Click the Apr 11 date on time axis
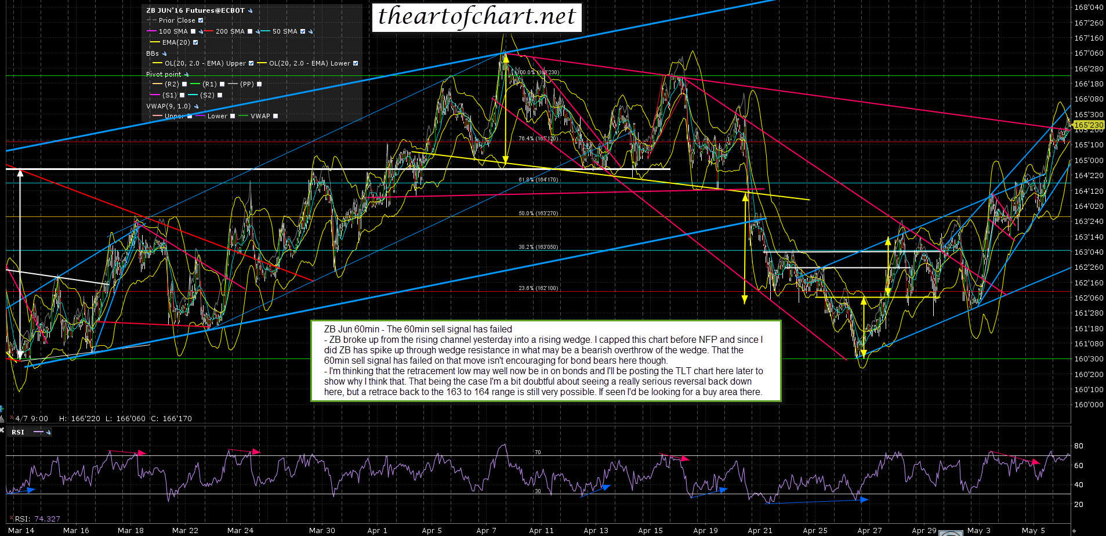The height and width of the screenshot is (536, 1106). pos(541,530)
